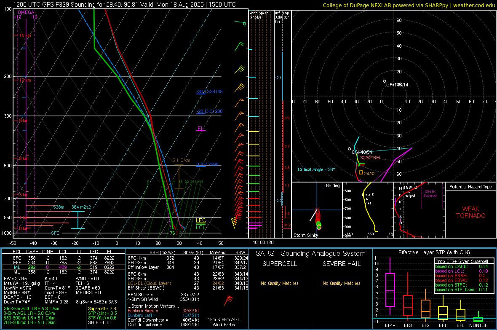Image resolution: width=497 pixels, height=330 pixels.
Task: Select the 32/52 RM Bunkers right marker
Action: (x=369, y=158)
